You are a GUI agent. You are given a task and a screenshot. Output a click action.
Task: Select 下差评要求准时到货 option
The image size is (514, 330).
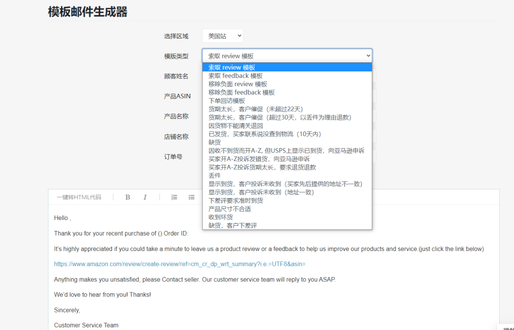287,200
